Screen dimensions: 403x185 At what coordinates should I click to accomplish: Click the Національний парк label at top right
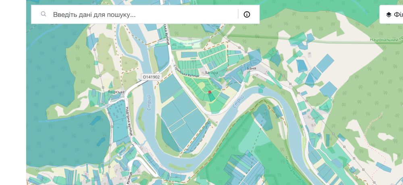(386, 40)
